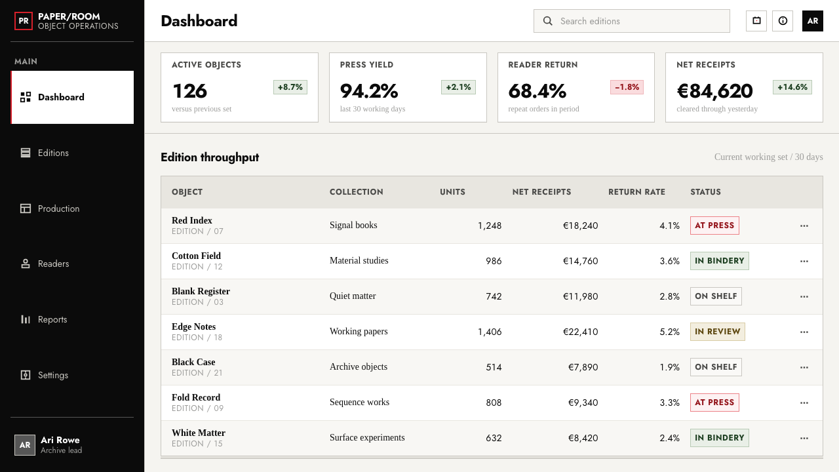
Task: Open Settings from the sidebar
Action: [x=72, y=375]
